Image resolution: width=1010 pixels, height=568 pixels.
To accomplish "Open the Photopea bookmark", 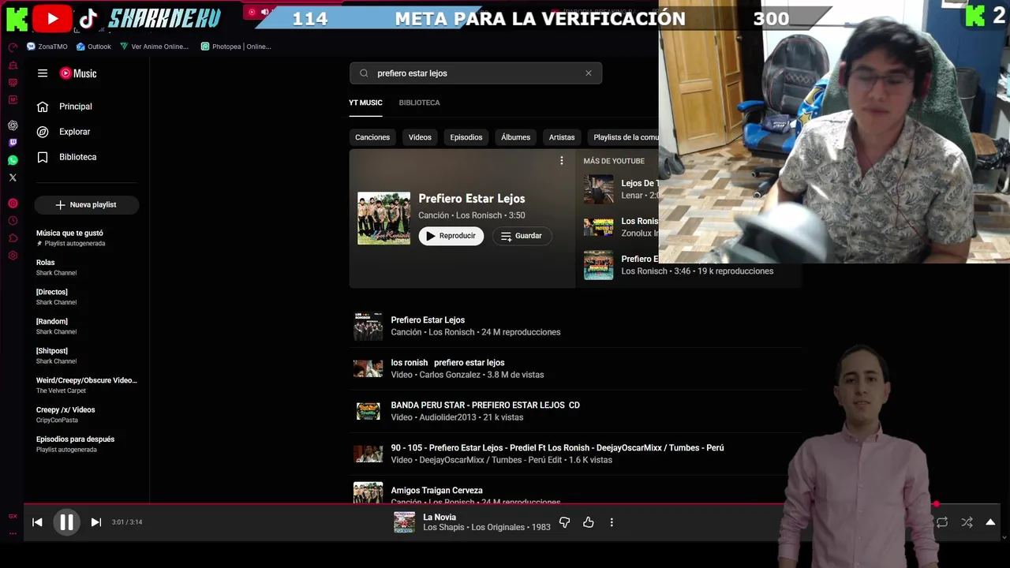I will pyautogui.click(x=236, y=47).
